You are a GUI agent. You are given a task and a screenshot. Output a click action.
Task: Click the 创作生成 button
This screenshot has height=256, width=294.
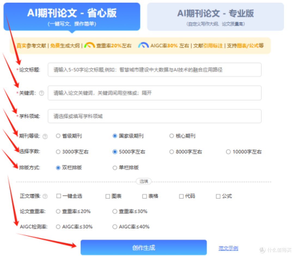pyautogui.click(x=144, y=248)
